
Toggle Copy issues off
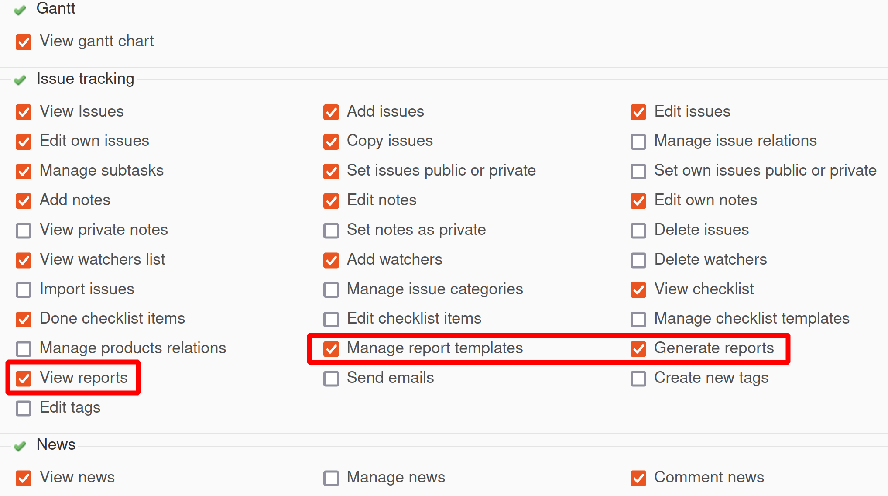click(x=331, y=141)
